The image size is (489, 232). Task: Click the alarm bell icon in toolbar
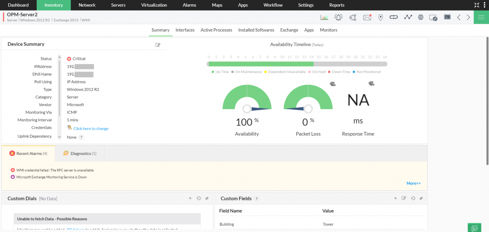(x=338, y=17)
